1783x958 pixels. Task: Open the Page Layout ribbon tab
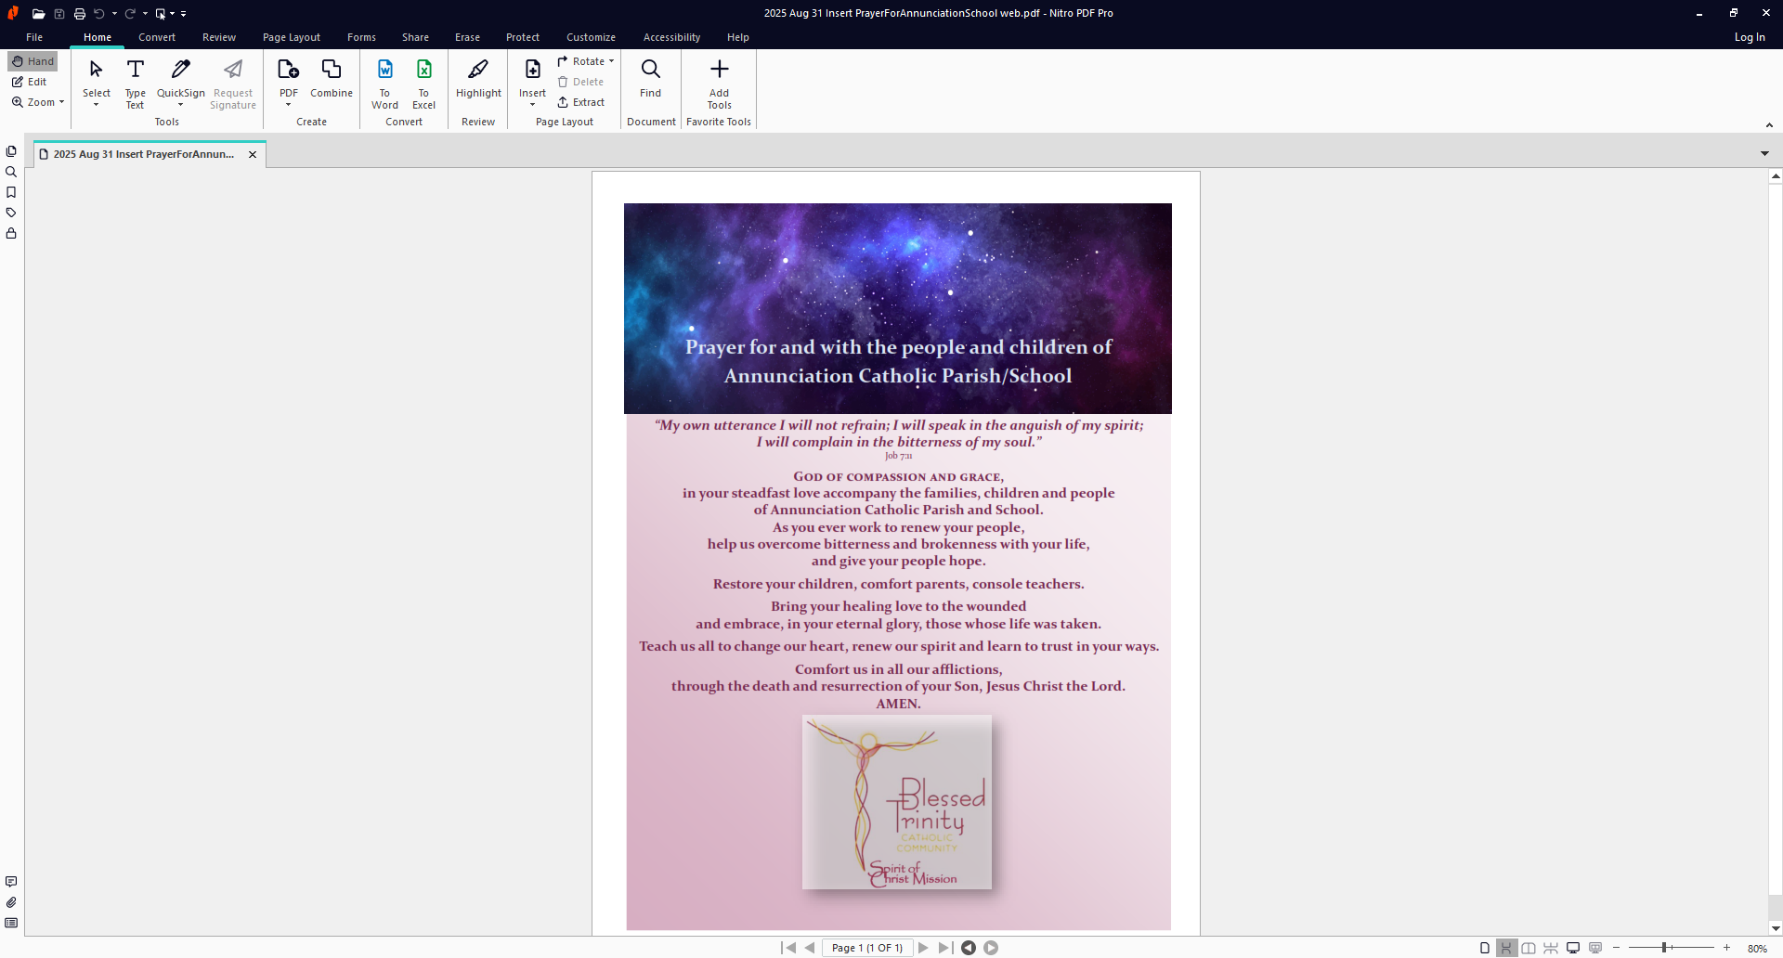(291, 37)
